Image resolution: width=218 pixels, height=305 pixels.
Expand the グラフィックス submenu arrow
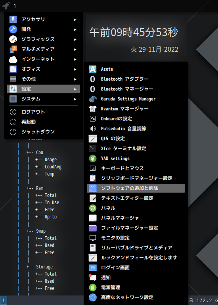[x=75, y=39]
